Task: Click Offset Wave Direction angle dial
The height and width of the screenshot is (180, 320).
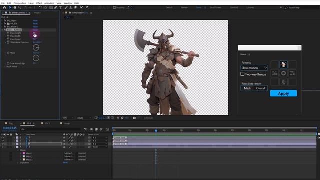Action: point(36,48)
